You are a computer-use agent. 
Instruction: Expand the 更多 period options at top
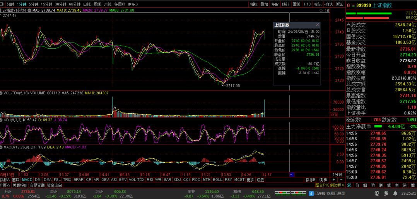133,4
